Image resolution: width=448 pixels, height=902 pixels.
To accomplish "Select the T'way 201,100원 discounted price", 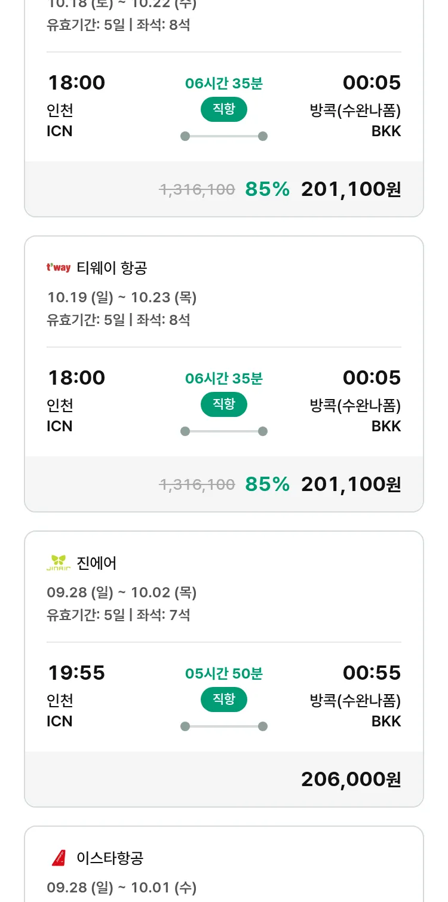I will coord(351,484).
